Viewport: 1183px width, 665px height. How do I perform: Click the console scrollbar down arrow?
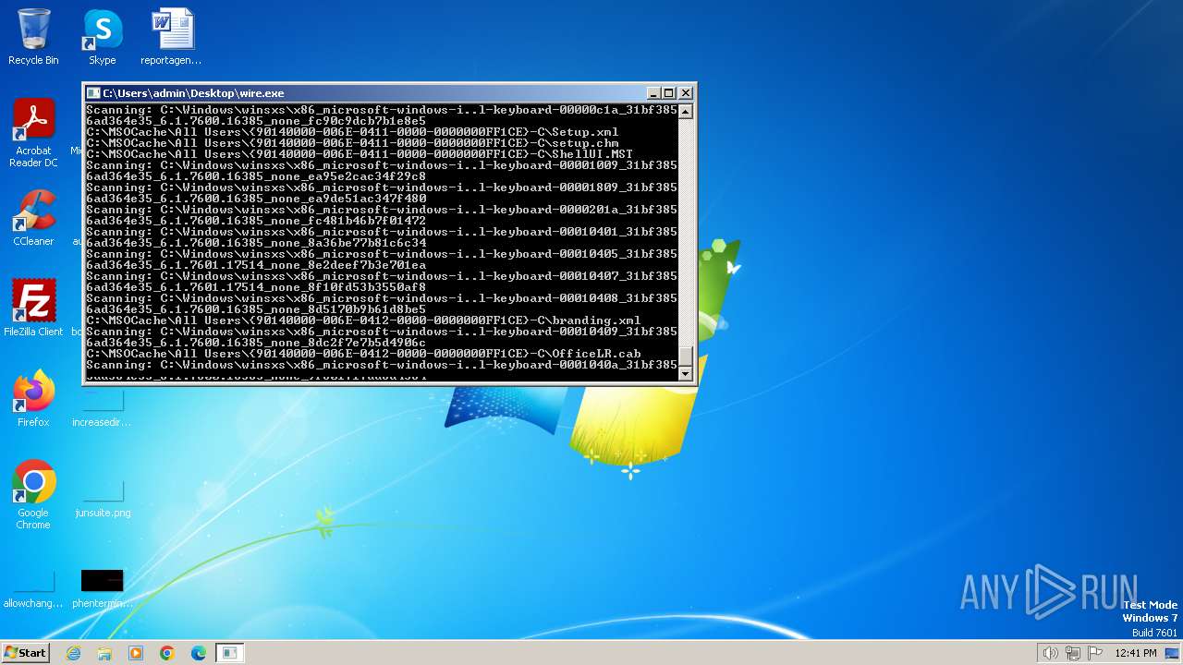tap(685, 373)
